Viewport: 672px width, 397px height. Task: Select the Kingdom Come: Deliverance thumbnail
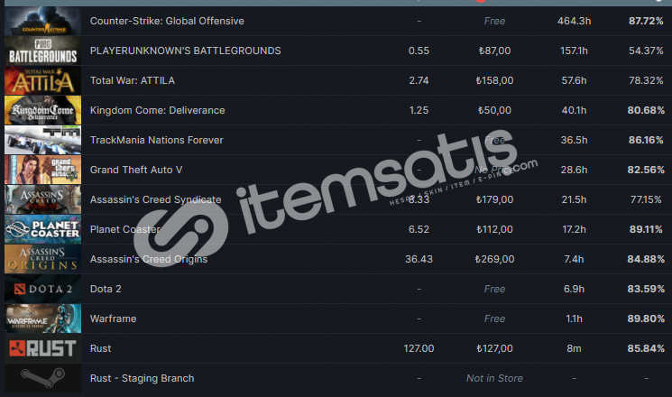(43, 110)
